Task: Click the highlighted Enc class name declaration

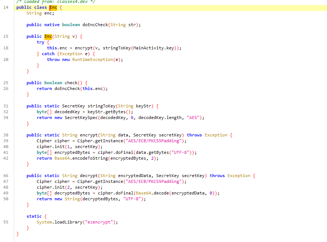Action: point(53,8)
